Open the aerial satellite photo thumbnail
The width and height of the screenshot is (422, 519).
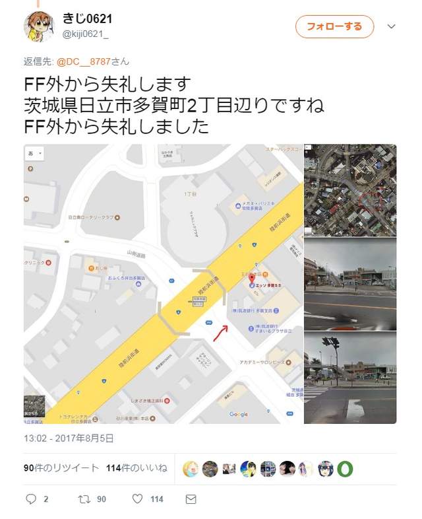click(350, 190)
